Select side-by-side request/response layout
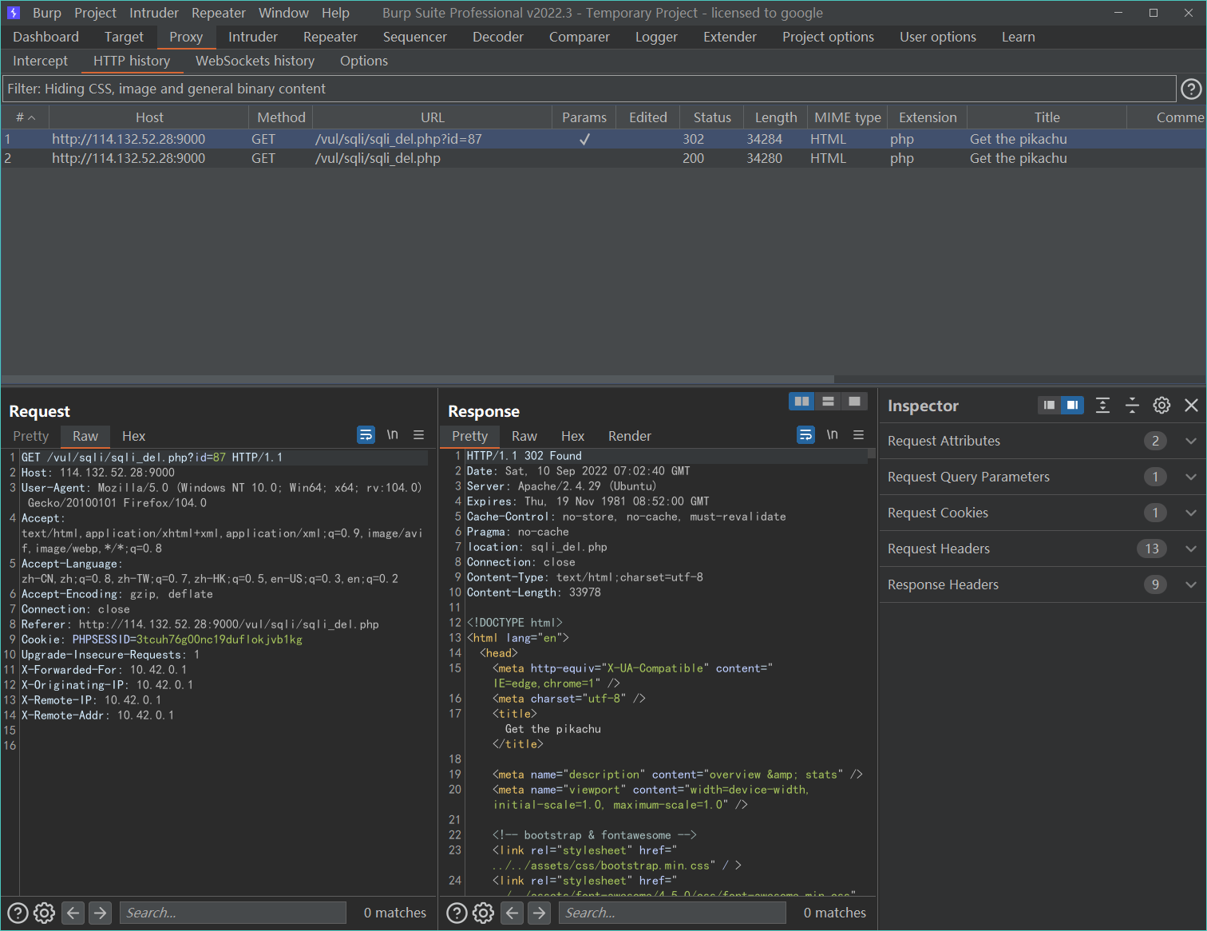Image resolution: width=1207 pixels, height=931 pixels. pos(801,402)
